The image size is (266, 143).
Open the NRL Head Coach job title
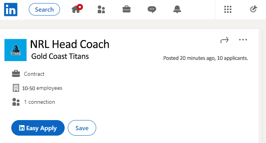[70, 44]
